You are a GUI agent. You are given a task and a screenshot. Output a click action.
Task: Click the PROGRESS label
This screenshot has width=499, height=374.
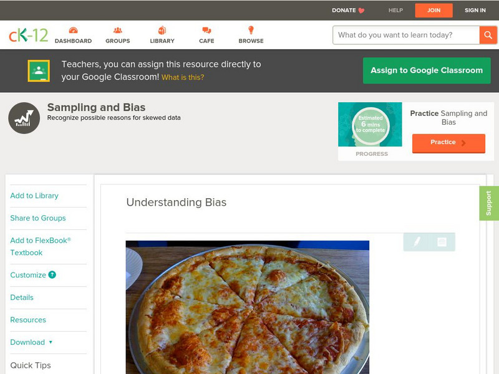(x=371, y=154)
